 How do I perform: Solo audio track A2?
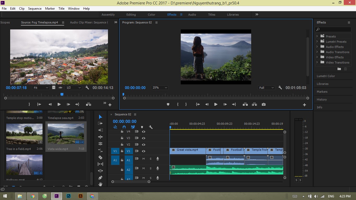150,168
